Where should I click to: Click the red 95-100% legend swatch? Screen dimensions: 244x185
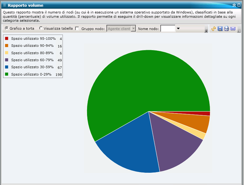tap(6, 38)
